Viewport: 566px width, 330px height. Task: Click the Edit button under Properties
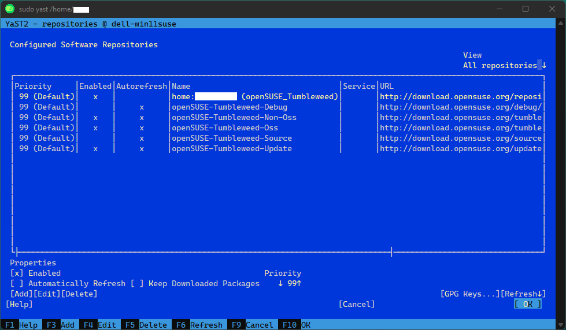47,294
